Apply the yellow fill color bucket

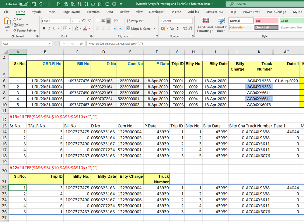76,29
